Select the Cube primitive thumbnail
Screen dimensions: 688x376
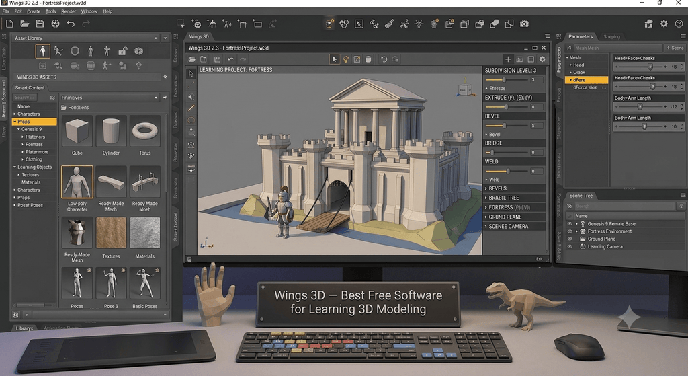[x=77, y=131]
